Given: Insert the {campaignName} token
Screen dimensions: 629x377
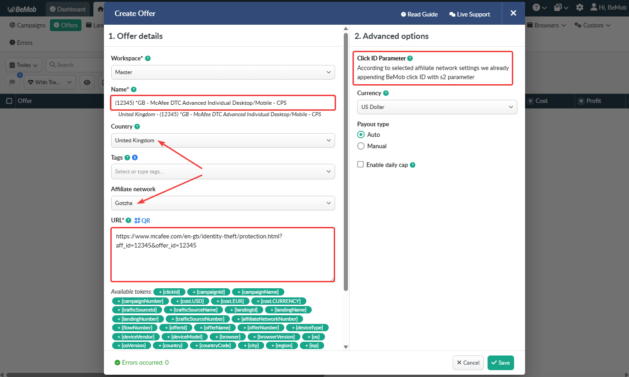Looking at the screenshot, I should [x=258, y=292].
